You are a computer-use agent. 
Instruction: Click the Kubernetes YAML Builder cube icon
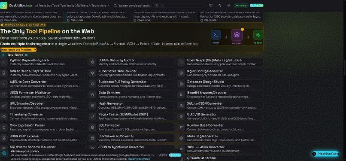[x=92, y=73]
